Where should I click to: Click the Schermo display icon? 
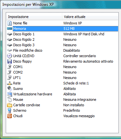pos(10,110)
